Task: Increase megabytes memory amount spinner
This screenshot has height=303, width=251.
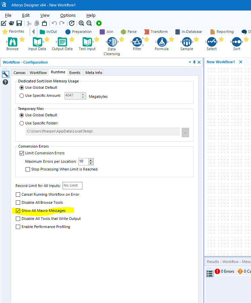Action: coord(83,94)
